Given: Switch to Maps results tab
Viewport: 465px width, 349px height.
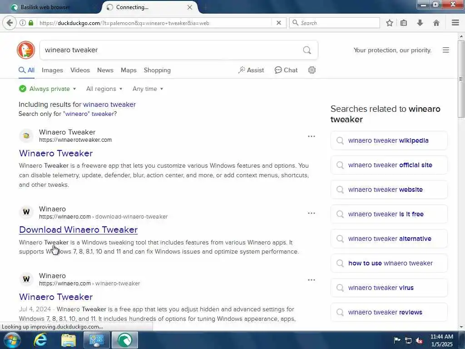Looking at the screenshot, I should [129, 70].
